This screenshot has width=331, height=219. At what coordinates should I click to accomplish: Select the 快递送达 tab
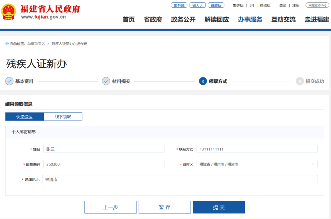pyautogui.click(x=24, y=117)
